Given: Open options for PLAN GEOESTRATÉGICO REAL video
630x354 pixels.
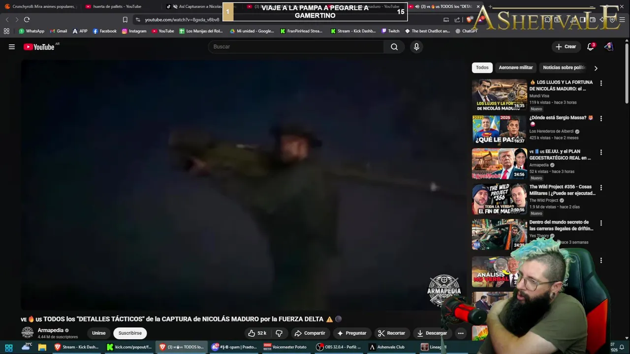Looking at the screenshot, I should point(601,152).
